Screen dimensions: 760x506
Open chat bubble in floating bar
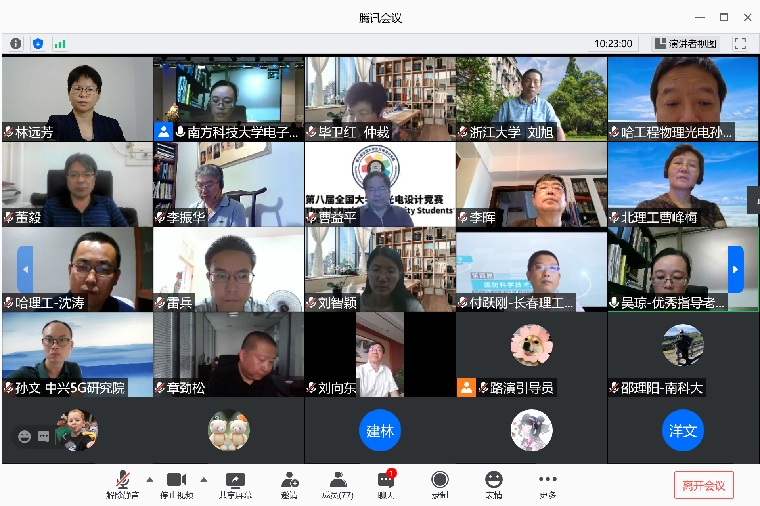coord(44,437)
